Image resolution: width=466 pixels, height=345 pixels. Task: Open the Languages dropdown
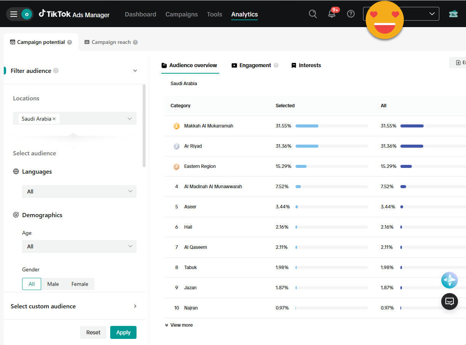point(79,192)
